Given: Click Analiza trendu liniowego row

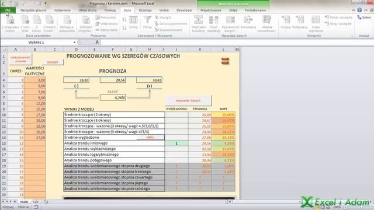Looking at the screenshot, I should tap(114, 143).
